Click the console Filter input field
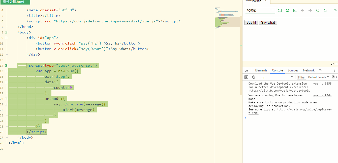The image size is (338, 163). pyautogui.click(x=301, y=77)
